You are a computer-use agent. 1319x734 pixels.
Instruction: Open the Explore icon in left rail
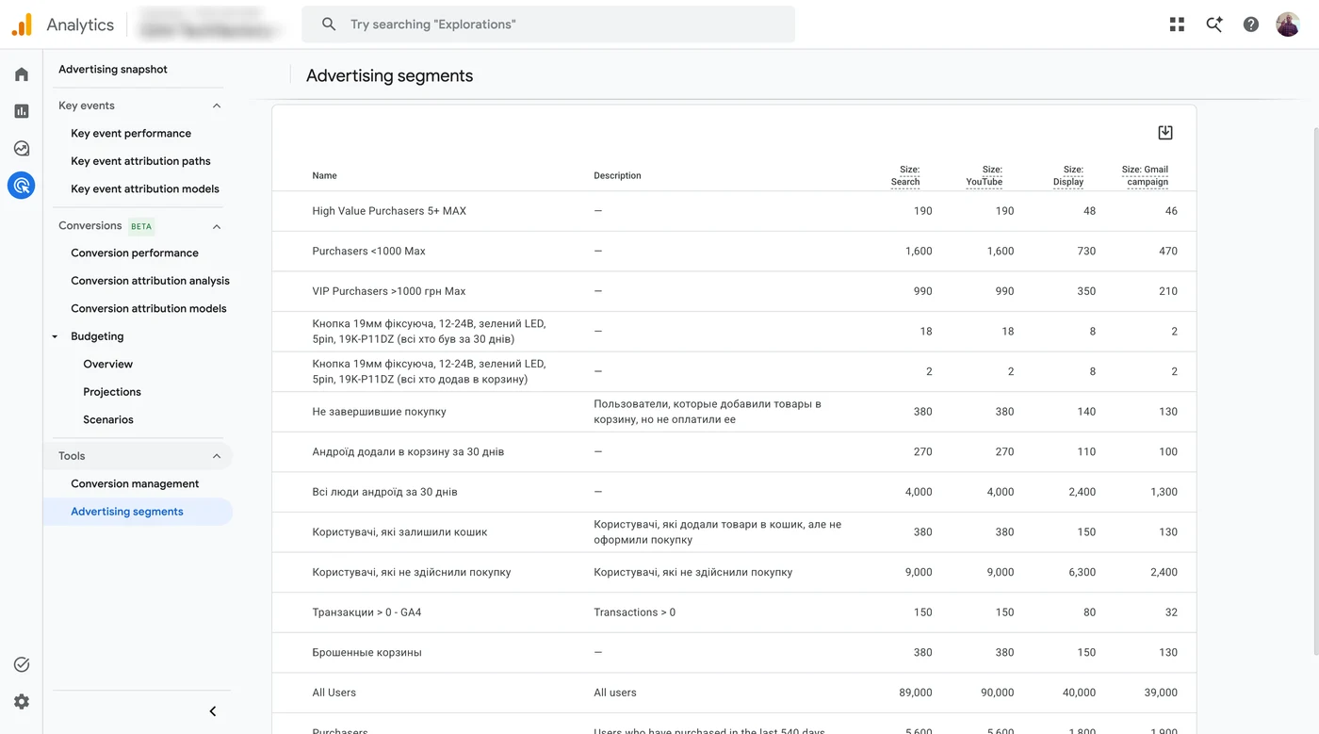22,148
